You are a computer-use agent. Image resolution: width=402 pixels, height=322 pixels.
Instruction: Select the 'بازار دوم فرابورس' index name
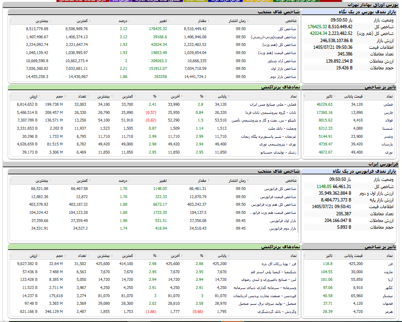(282, 228)
